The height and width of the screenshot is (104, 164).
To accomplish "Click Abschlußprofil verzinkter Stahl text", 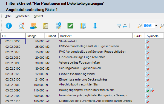I will point(80,84).
